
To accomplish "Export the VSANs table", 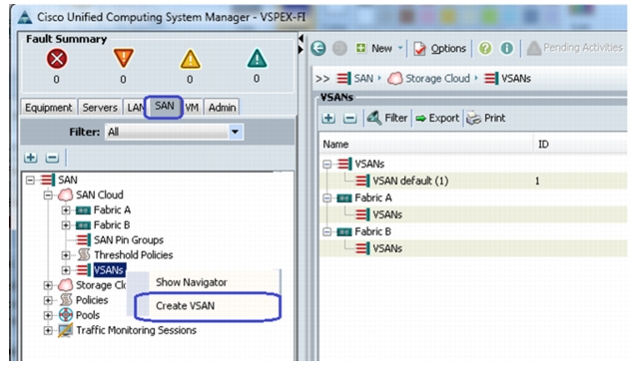I will (437, 118).
